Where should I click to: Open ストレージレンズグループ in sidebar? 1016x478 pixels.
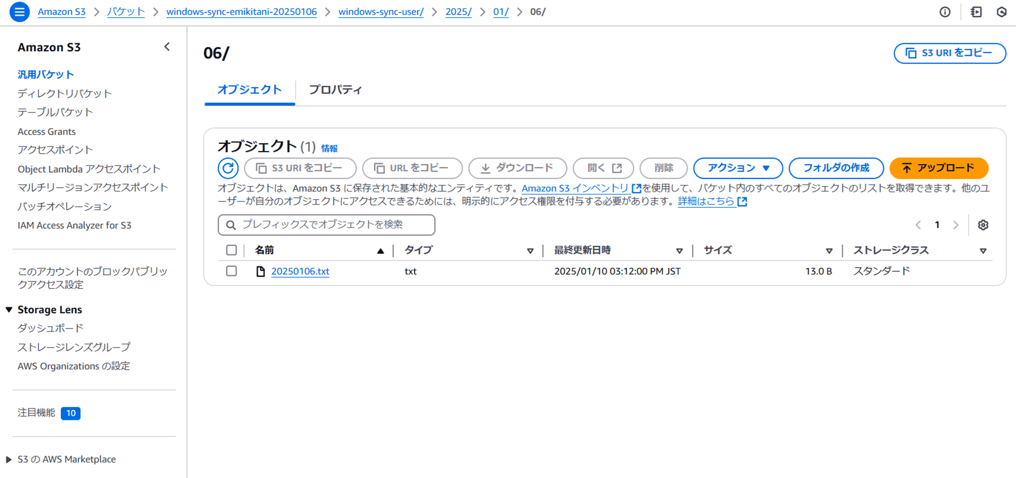[x=74, y=347]
